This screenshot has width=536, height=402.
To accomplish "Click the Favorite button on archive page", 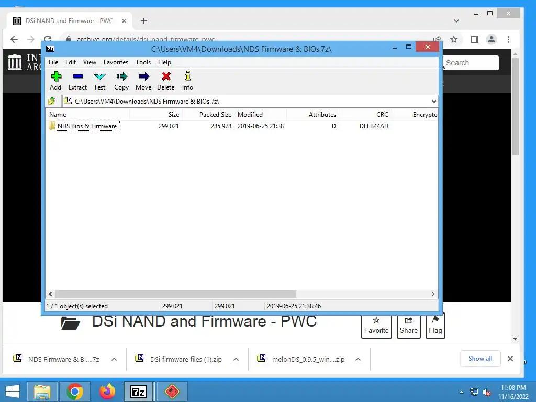I will tap(376, 326).
